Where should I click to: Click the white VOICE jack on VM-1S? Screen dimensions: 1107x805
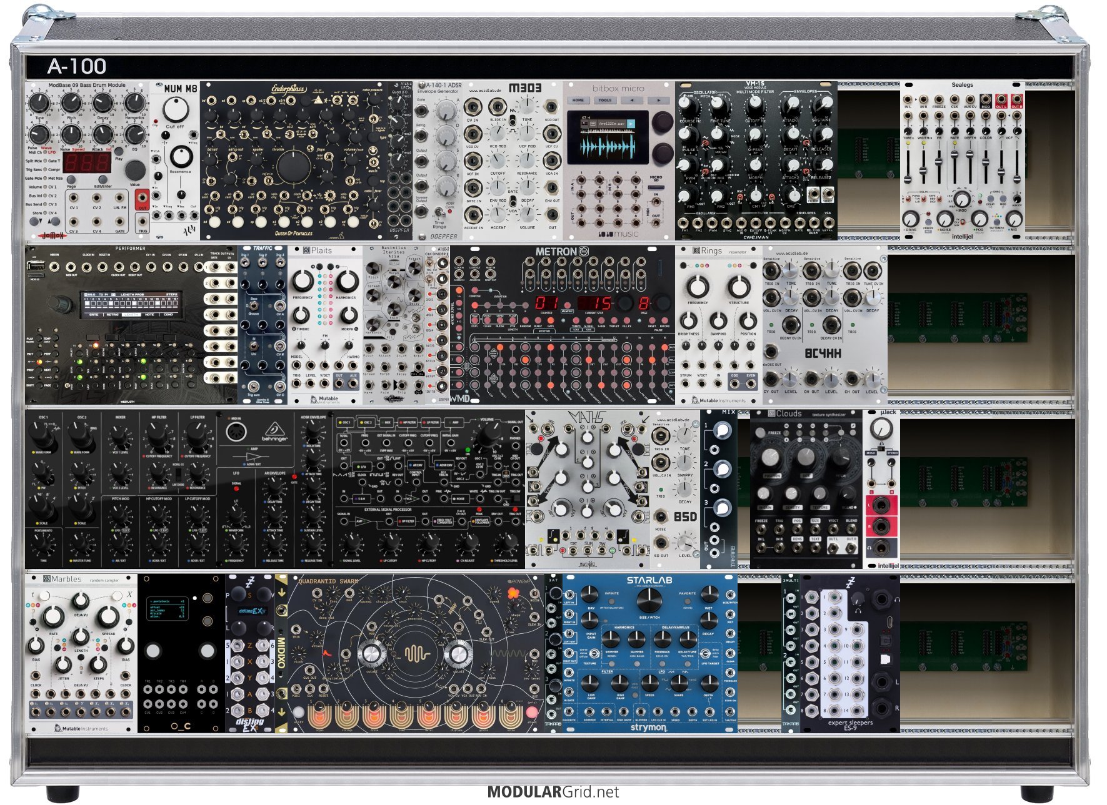coord(827,193)
